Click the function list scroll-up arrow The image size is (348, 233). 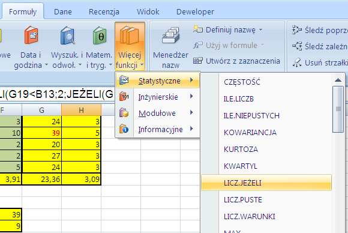[x=338, y=80]
